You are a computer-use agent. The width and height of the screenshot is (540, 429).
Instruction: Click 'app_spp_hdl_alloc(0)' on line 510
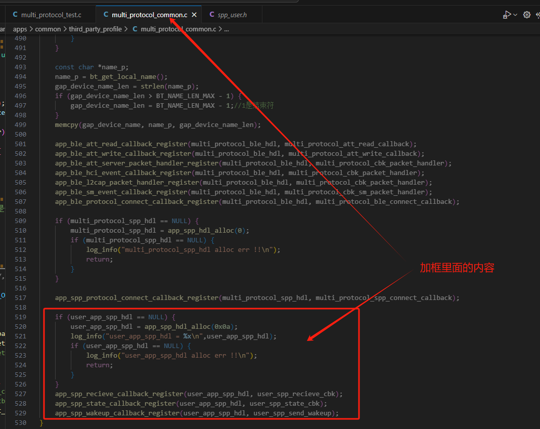tap(207, 231)
